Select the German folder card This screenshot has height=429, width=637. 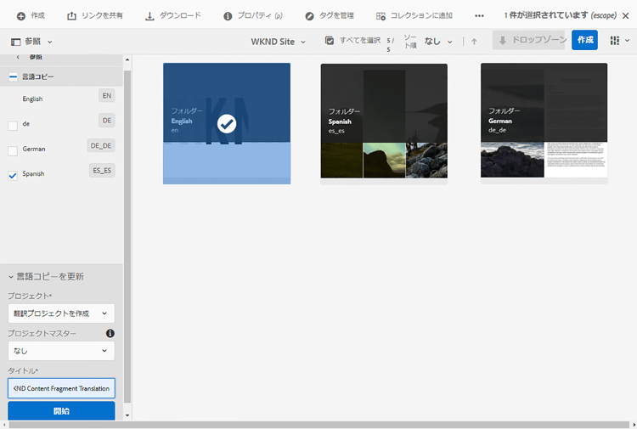[544, 124]
